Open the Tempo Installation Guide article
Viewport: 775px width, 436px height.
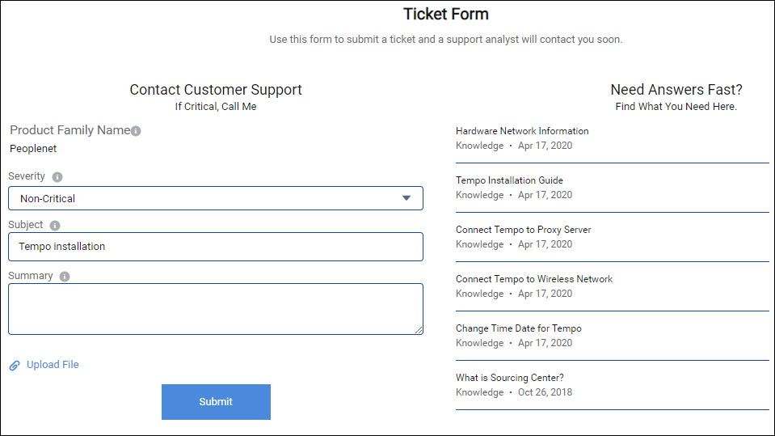click(x=509, y=180)
